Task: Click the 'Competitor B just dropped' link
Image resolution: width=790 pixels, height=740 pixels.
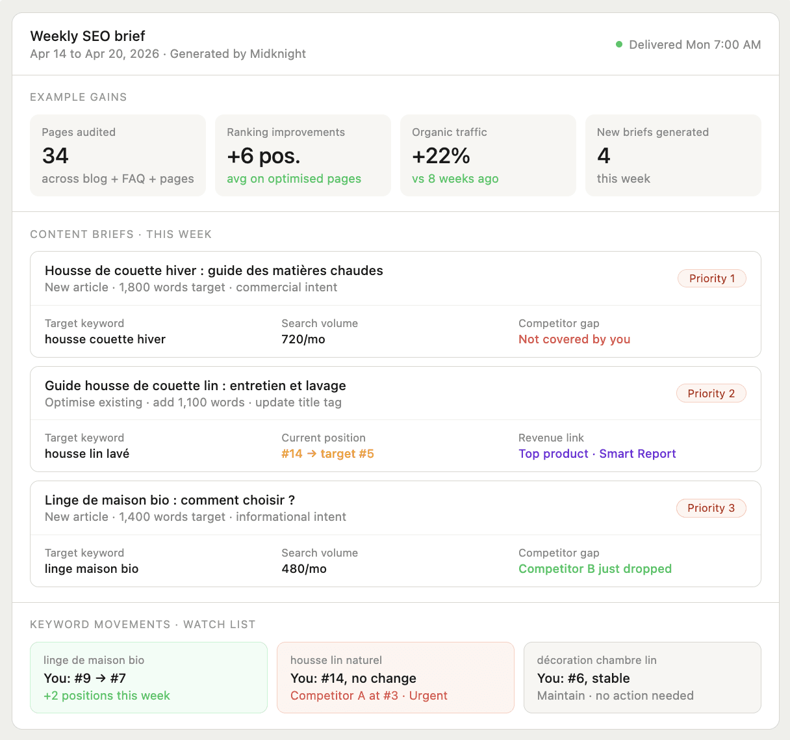Action: 595,568
